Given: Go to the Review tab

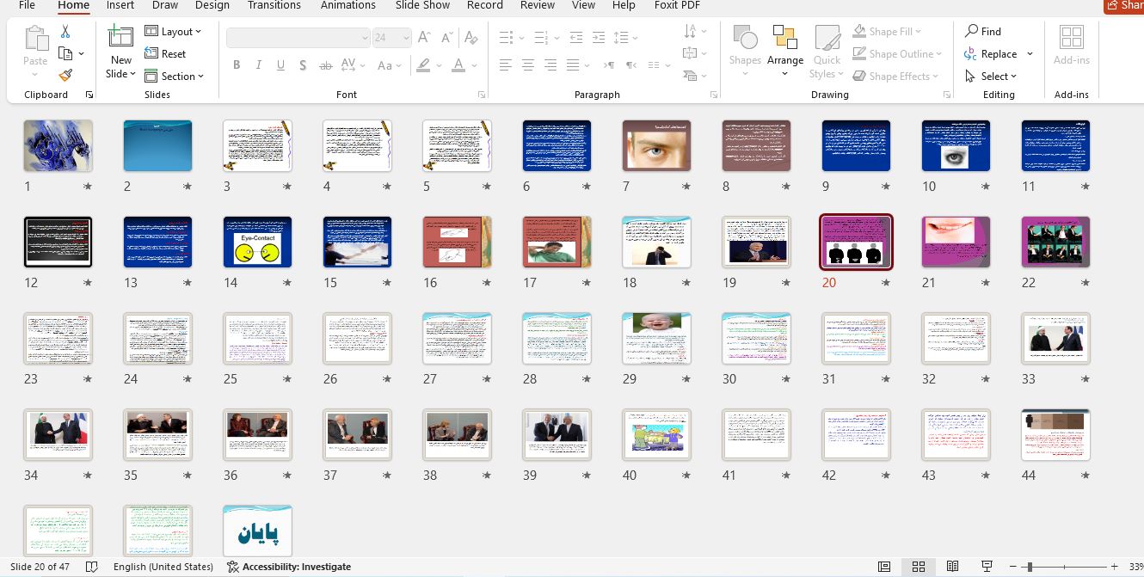Looking at the screenshot, I should [x=538, y=5].
